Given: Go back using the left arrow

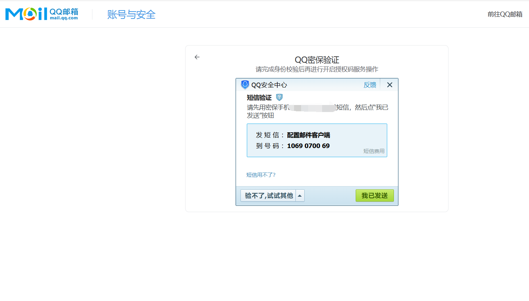Looking at the screenshot, I should pos(197,57).
